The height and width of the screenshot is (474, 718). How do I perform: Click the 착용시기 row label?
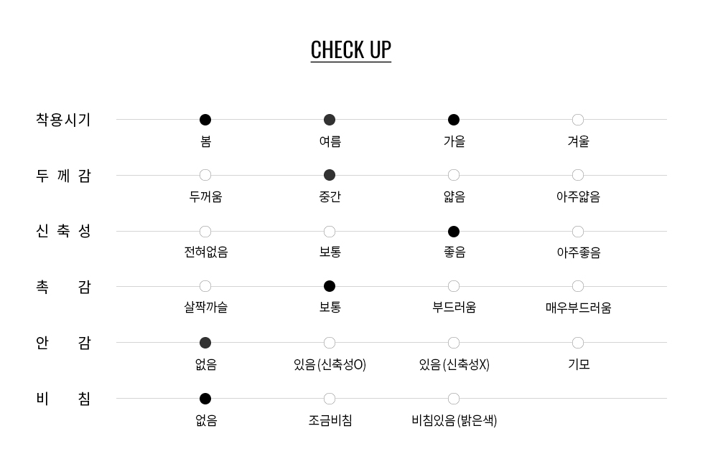point(63,120)
